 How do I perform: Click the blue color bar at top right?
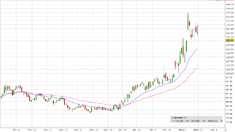coord(218,1)
